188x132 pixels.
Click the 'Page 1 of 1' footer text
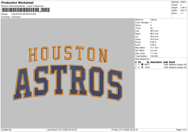pos(181,130)
